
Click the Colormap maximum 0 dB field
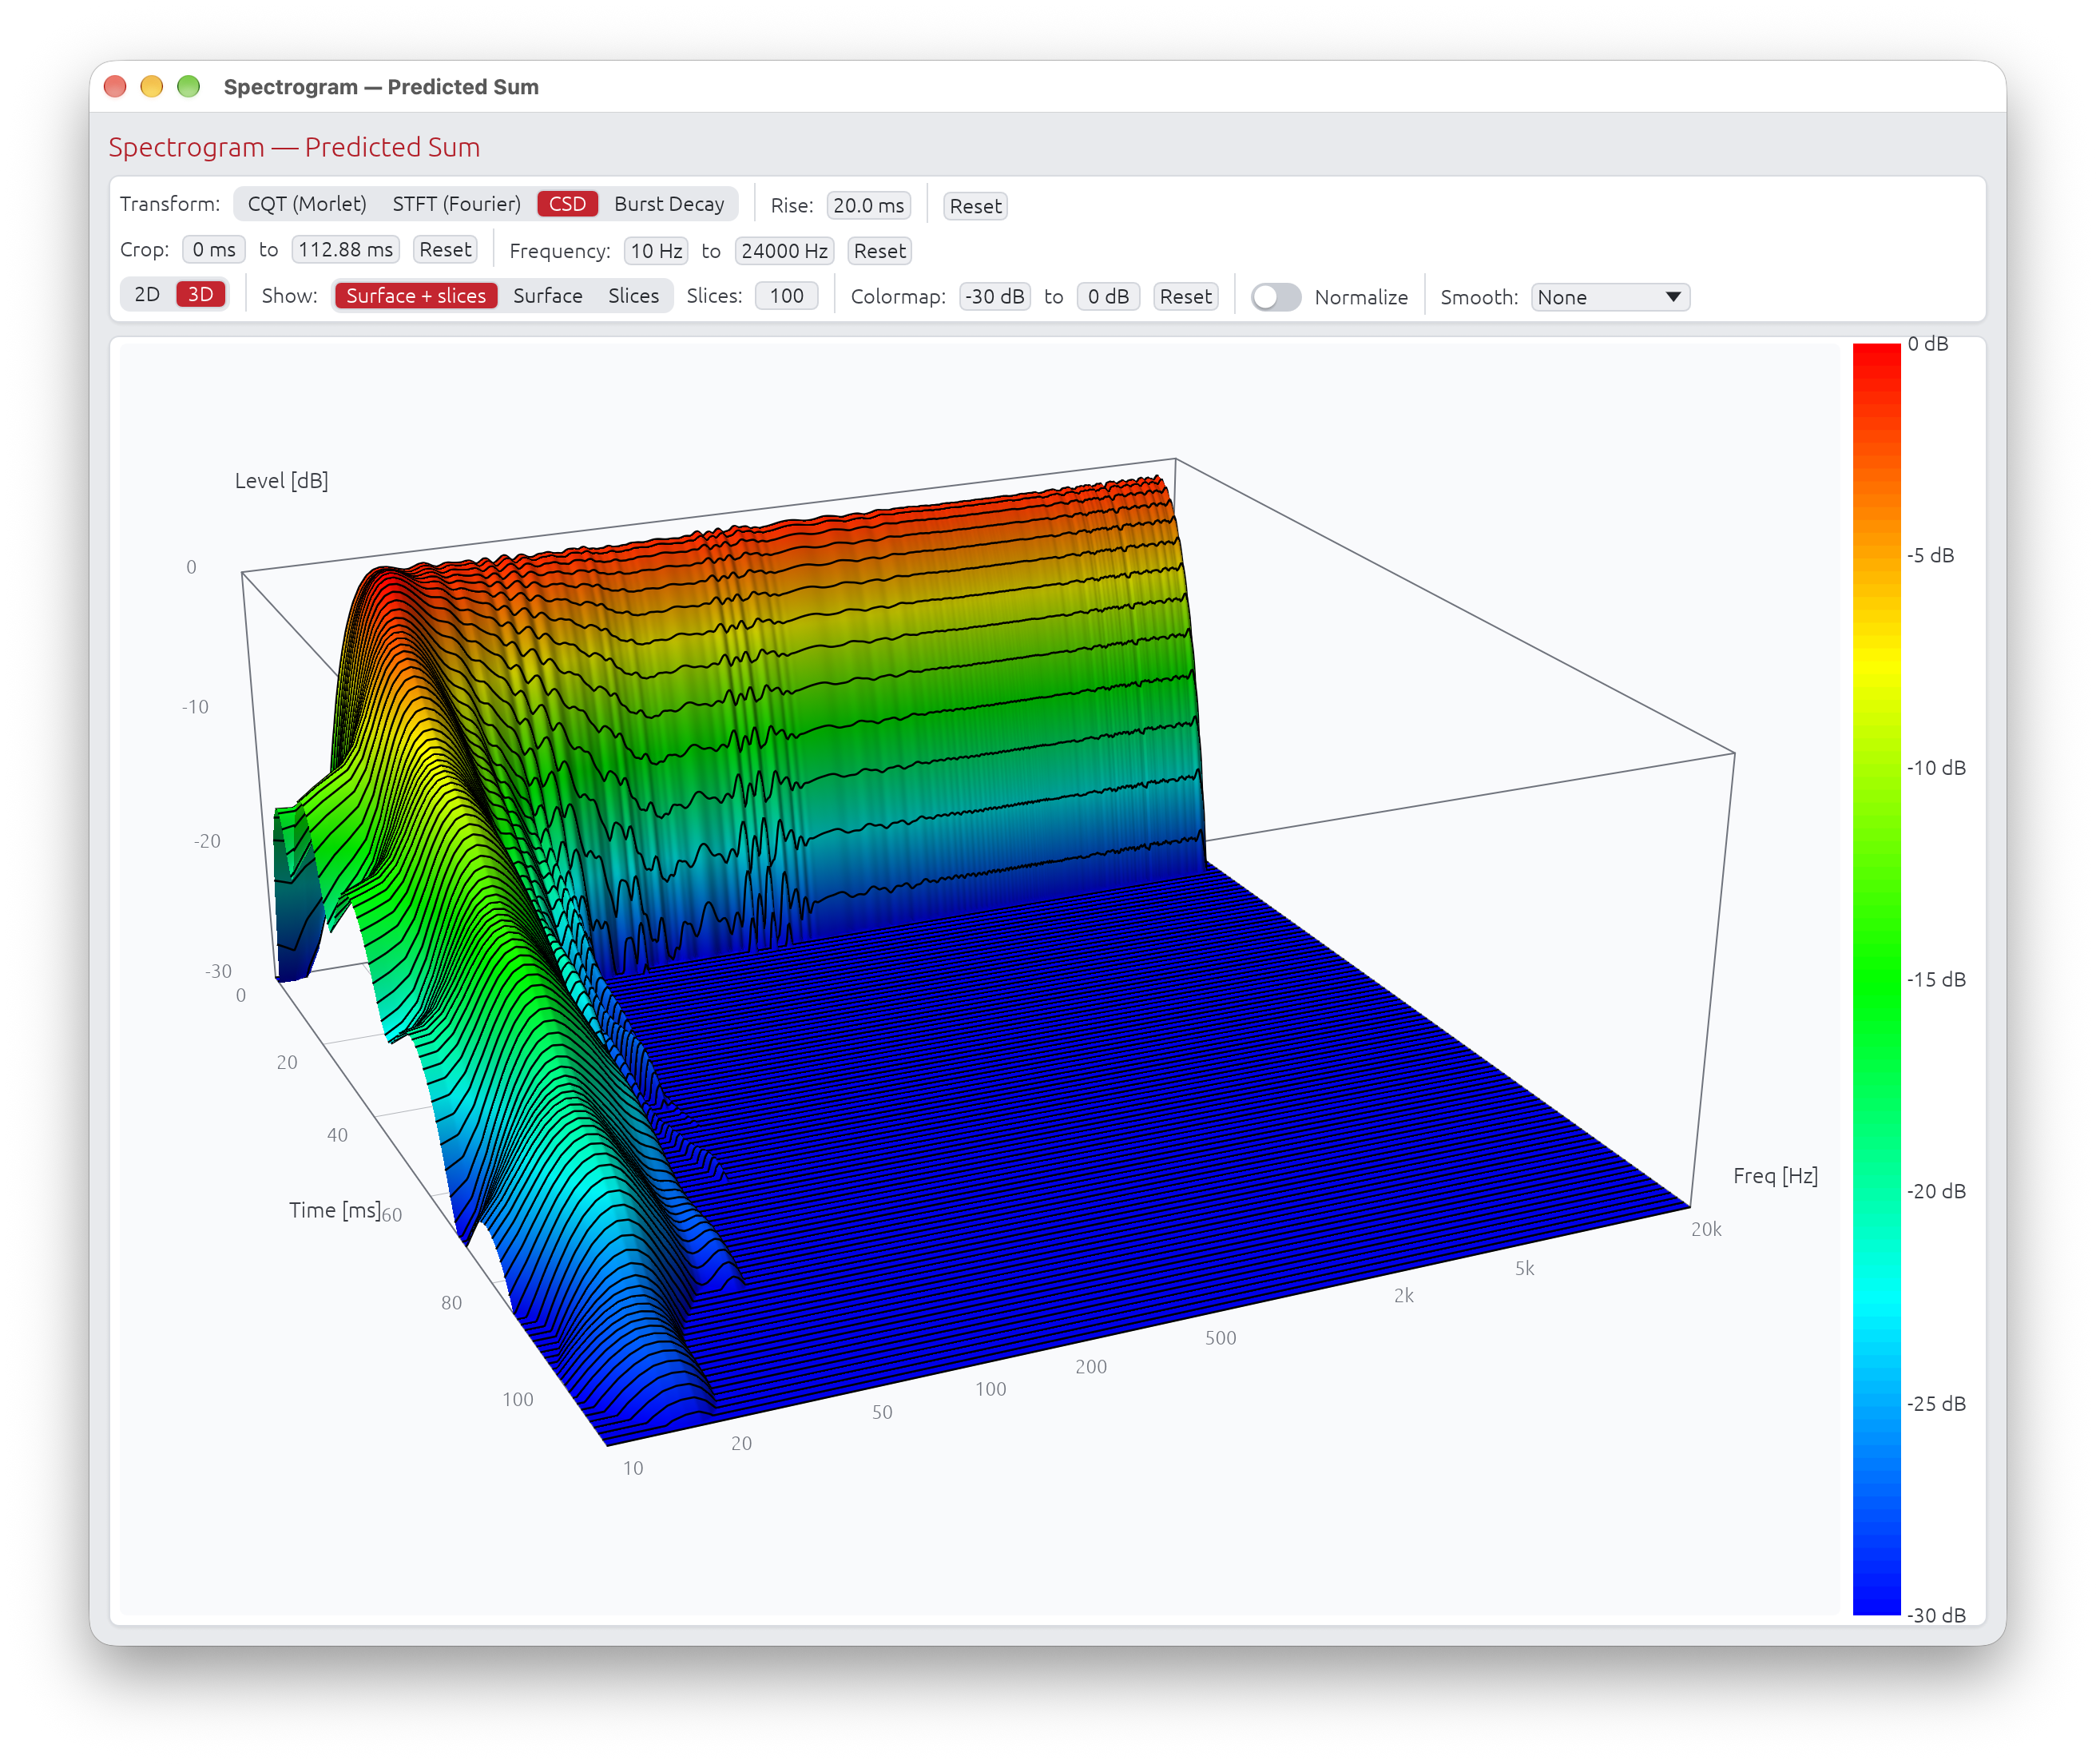coord(1108,297)
